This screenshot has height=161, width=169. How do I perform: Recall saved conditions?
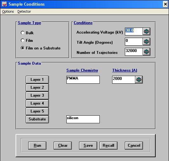[108, 145]
